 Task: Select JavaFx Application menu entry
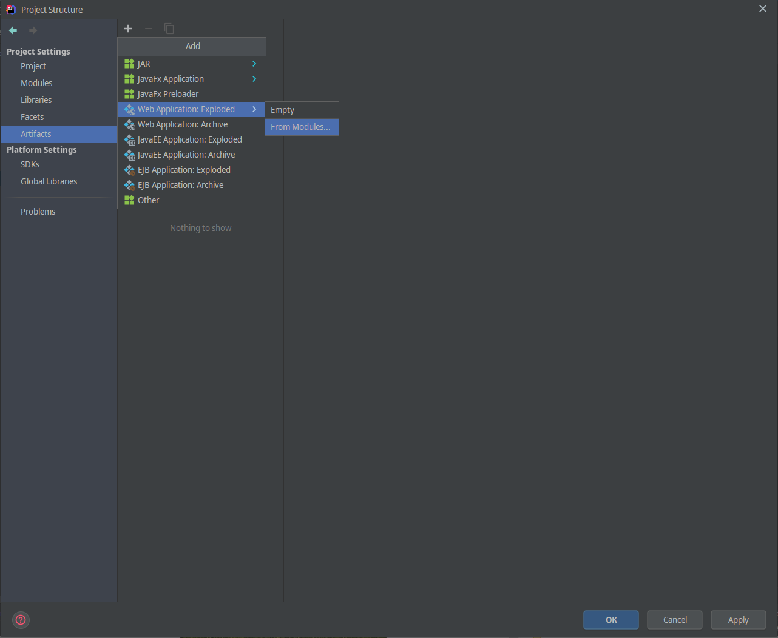point(192,79)
